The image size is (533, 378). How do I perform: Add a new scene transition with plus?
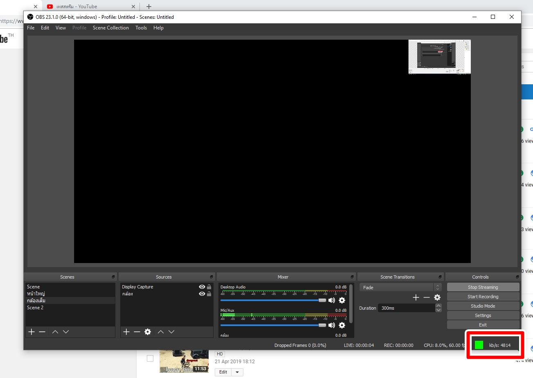416,297
